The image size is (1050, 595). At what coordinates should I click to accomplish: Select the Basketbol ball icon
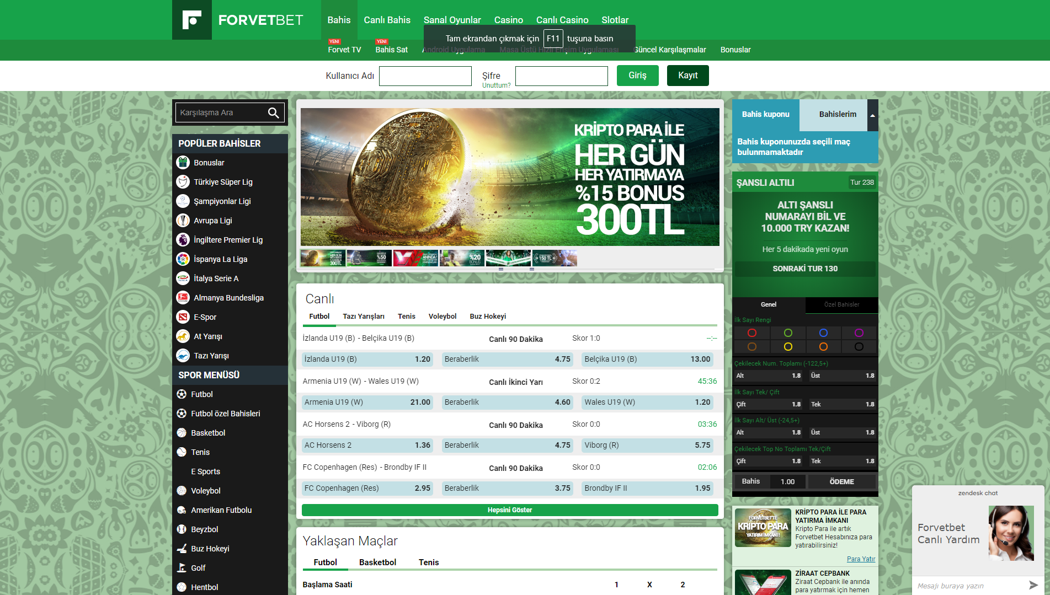point(182,433)
